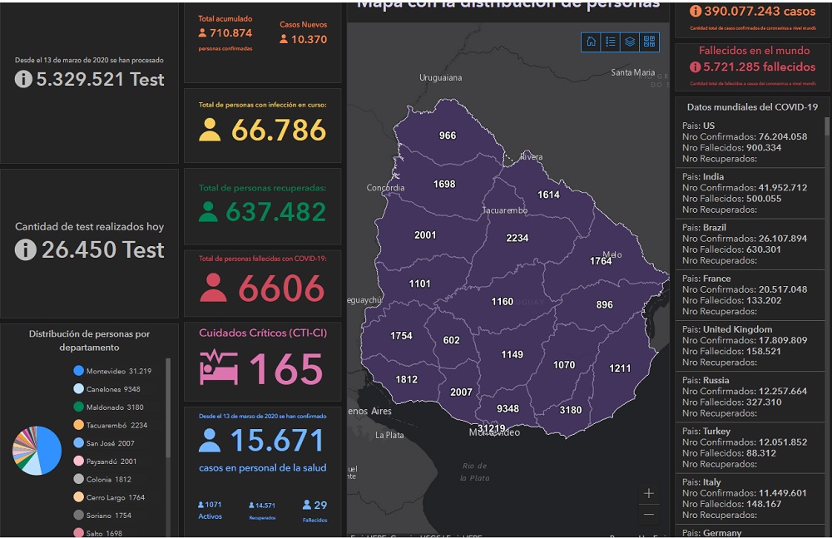Screen dimensions: 832x538
Task: Click the yellow active infections person icon
Action: pos(210,130)
